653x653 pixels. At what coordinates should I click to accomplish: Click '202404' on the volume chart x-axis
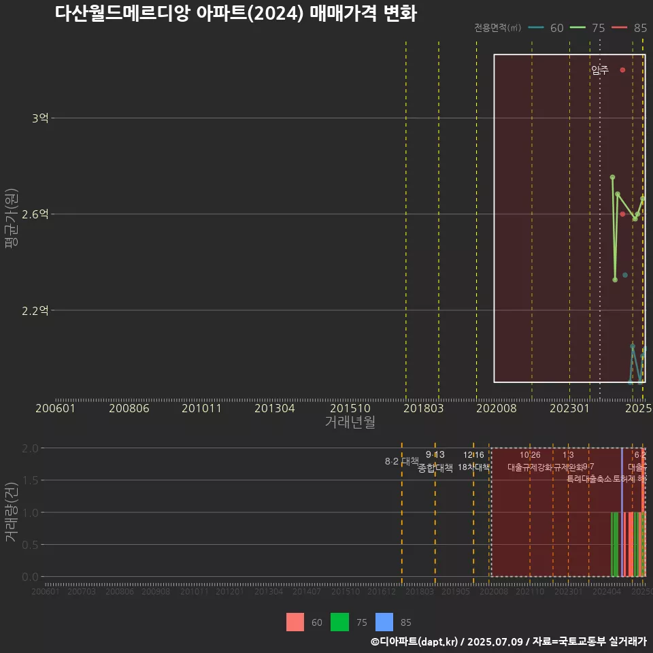point(607,591)
